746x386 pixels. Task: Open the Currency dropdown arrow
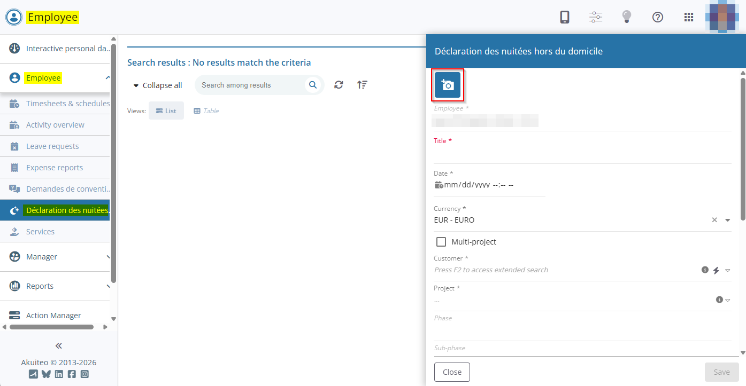point(727,220)
